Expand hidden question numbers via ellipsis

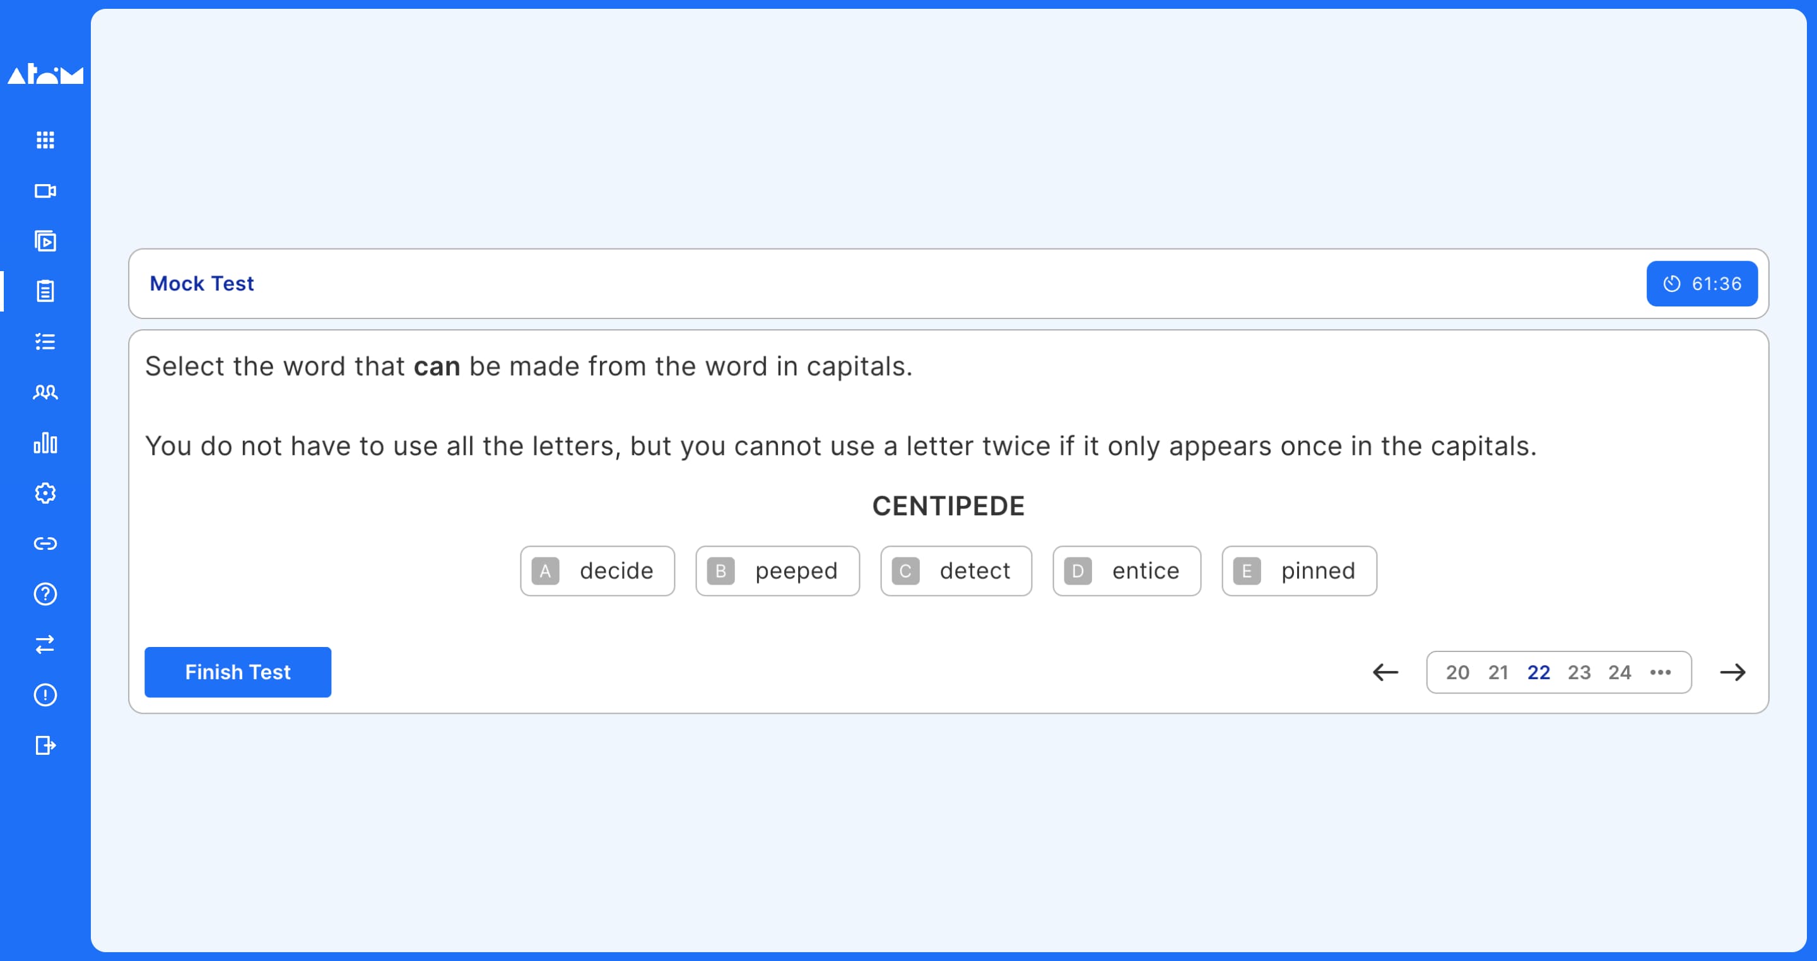pyautogui.click(x=1661, y=672)
